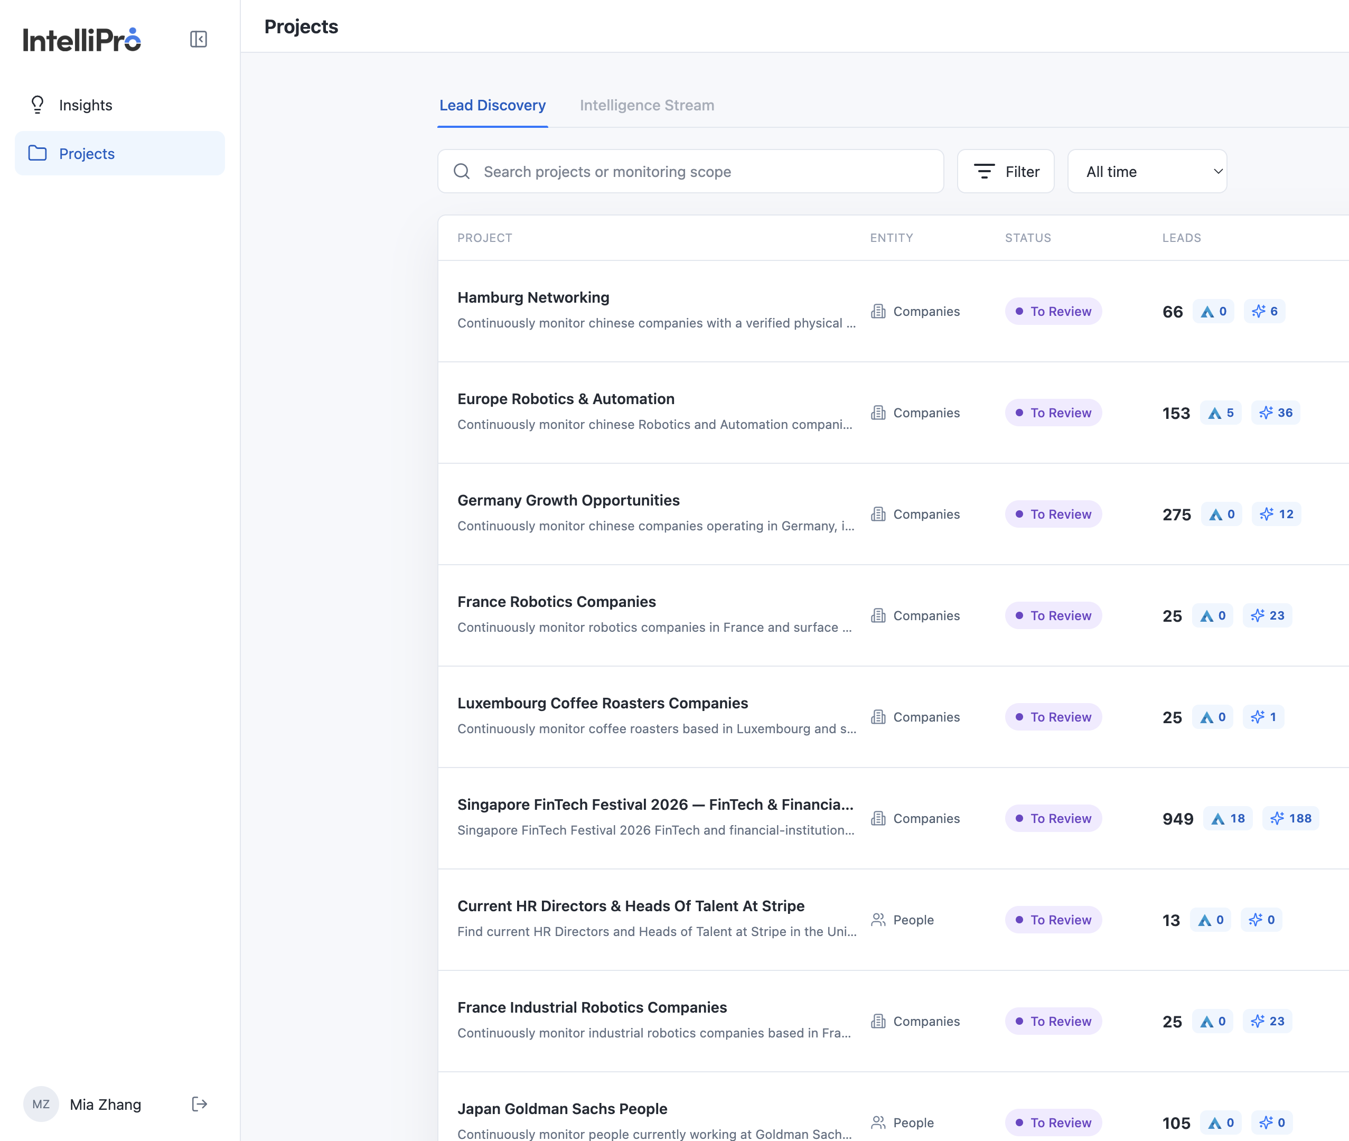The height and width of the screenshot is (1141, 1349).
Task: Click sparkle badge 23 in France Robotics Companies row
Action: [1267, 616]
